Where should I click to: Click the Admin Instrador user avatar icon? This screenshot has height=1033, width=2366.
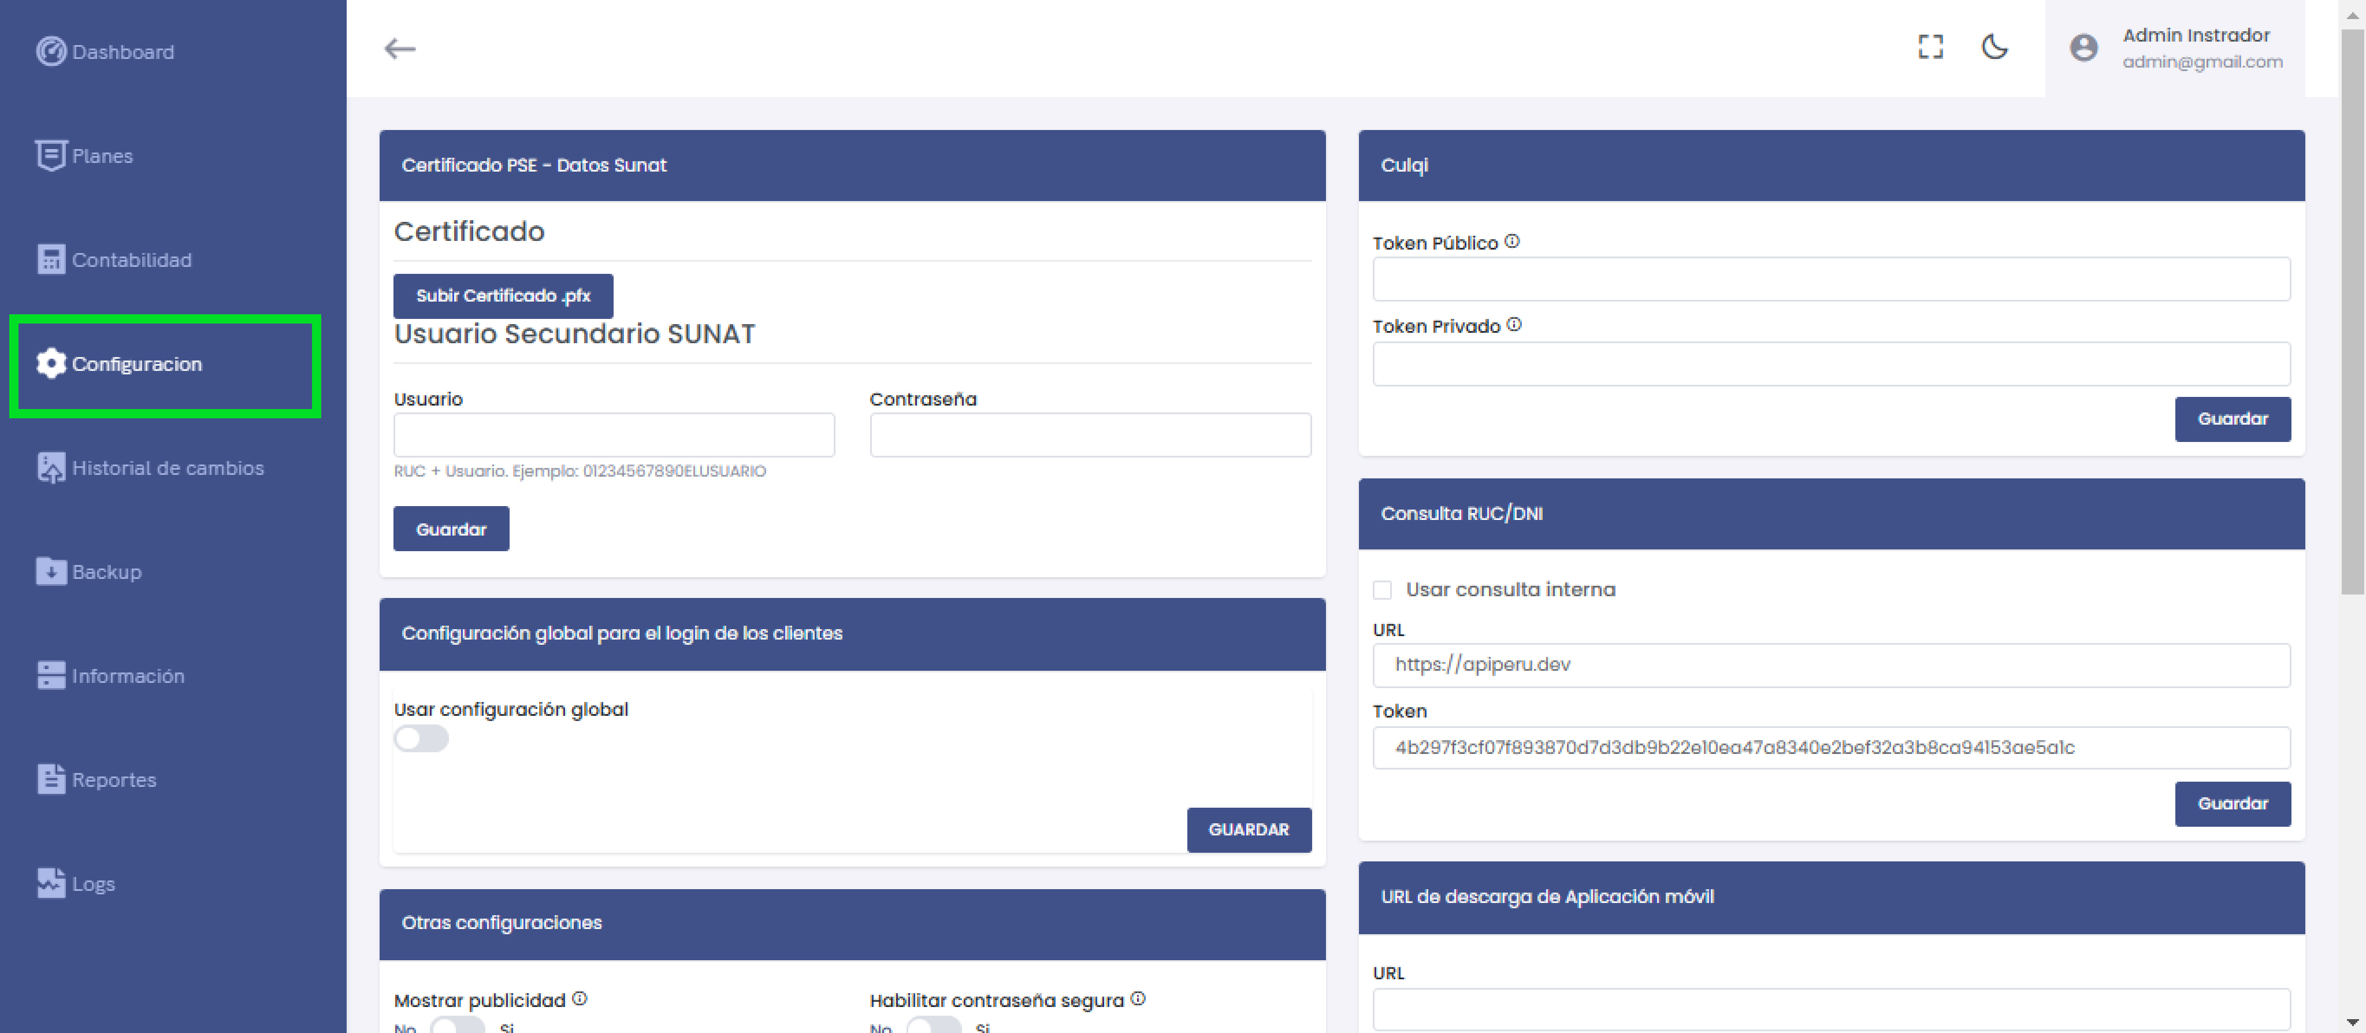tap(2083, 48)
